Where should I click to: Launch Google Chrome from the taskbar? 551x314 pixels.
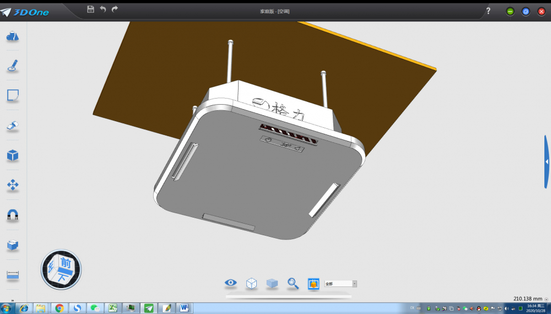(x=59, y=308)
